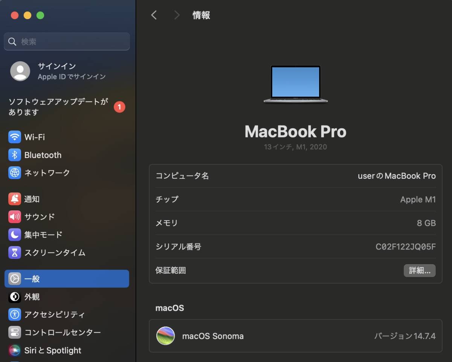Screen dimensions: 452x362
Task: Zoom the window with green button
Action: click(40, 15)
